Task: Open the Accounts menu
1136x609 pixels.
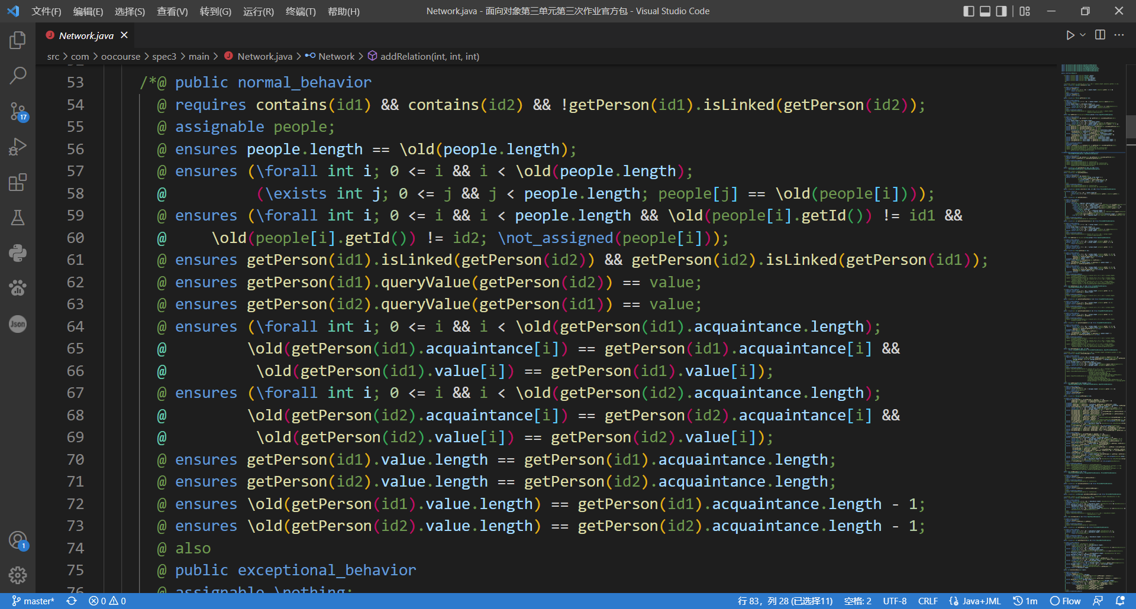Action: [x=18, y=540]
